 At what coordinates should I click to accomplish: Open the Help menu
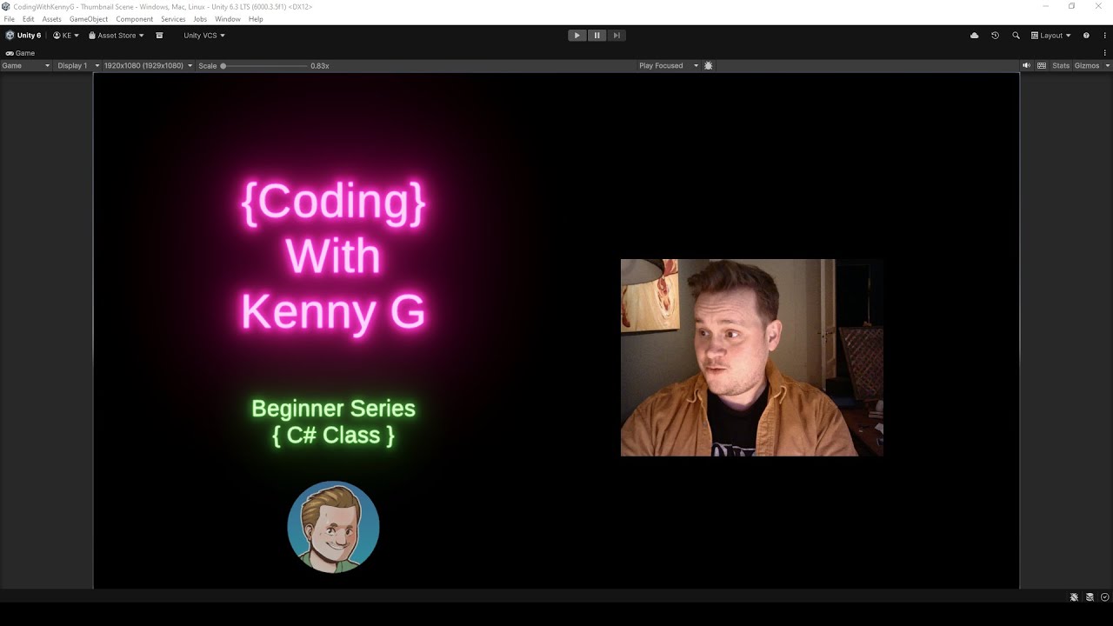coord(256,19)
